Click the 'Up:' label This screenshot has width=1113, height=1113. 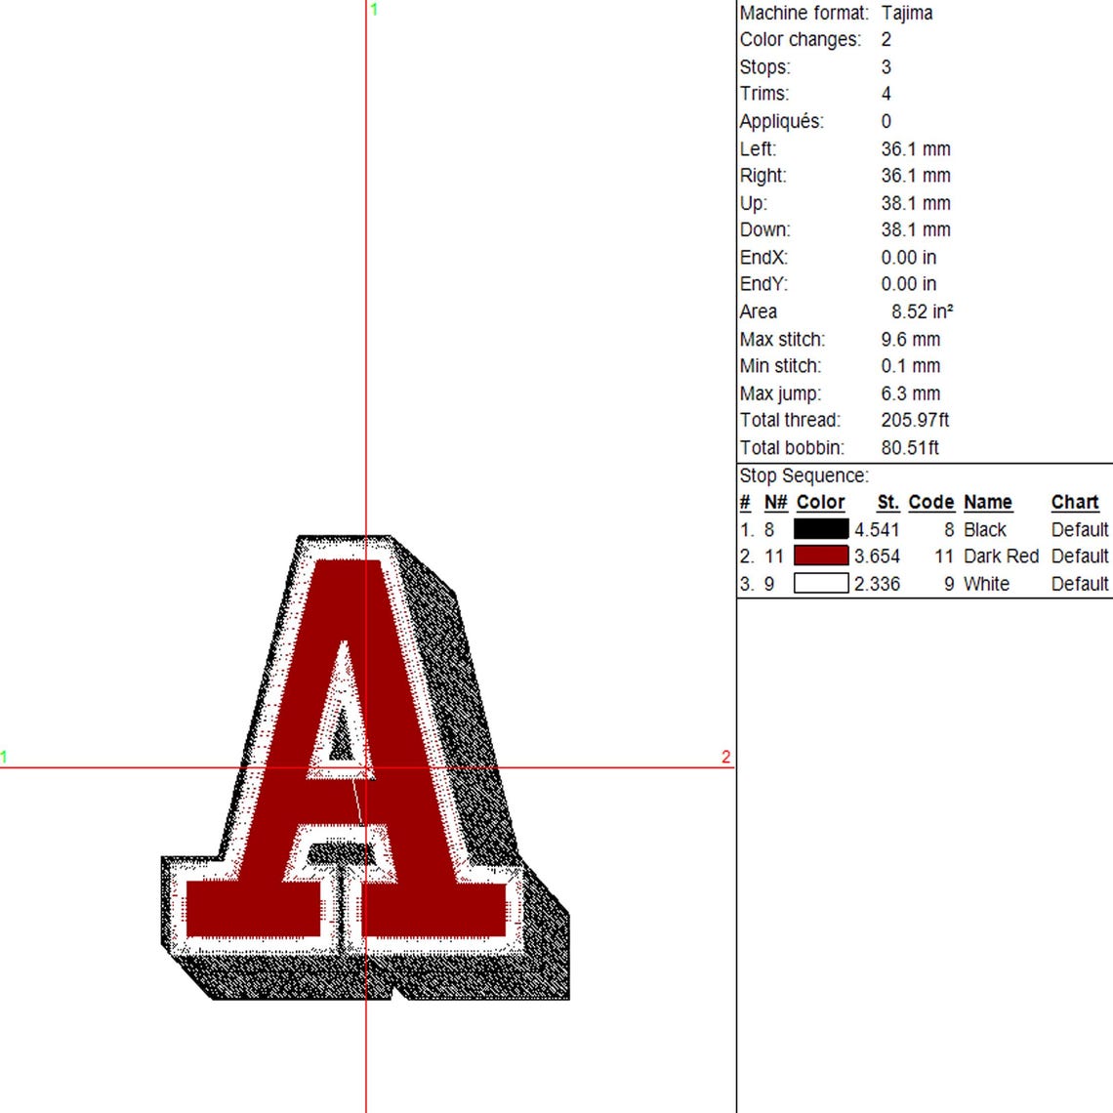point(753,203)
